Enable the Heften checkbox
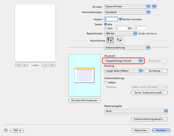This screenshot has height=136, width=174. click(x=106, y=82)
